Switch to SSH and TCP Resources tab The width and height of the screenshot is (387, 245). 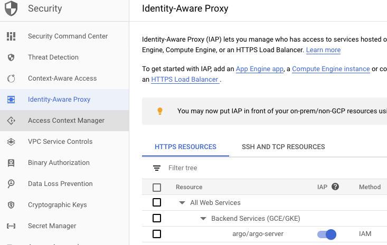[x=283, y=147]
